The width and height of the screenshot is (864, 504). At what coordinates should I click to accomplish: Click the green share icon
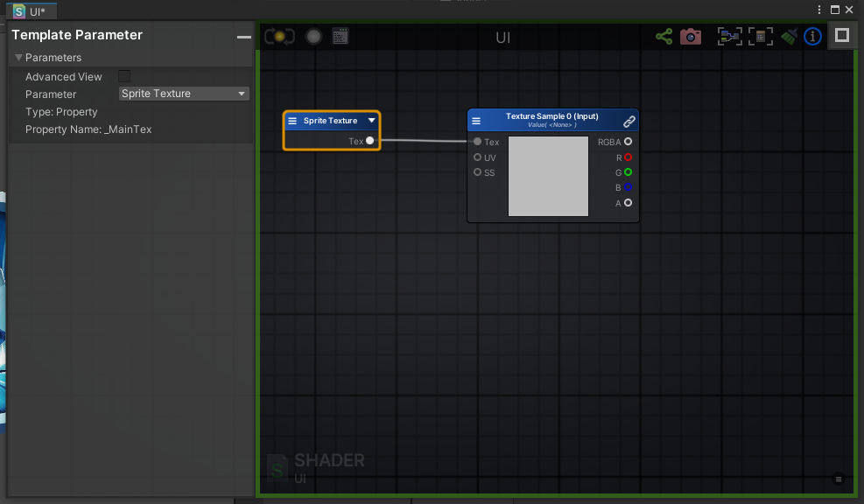point(664,37)
